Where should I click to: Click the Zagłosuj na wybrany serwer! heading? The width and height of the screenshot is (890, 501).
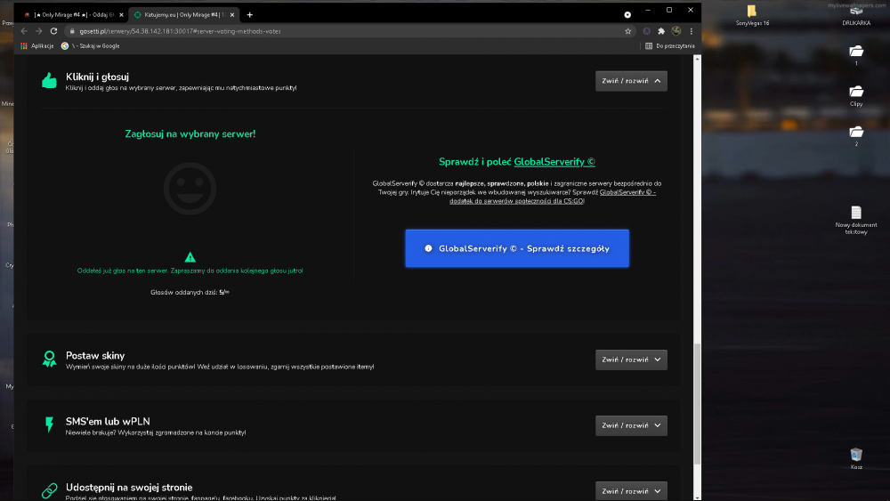click(x=190, y=133)
